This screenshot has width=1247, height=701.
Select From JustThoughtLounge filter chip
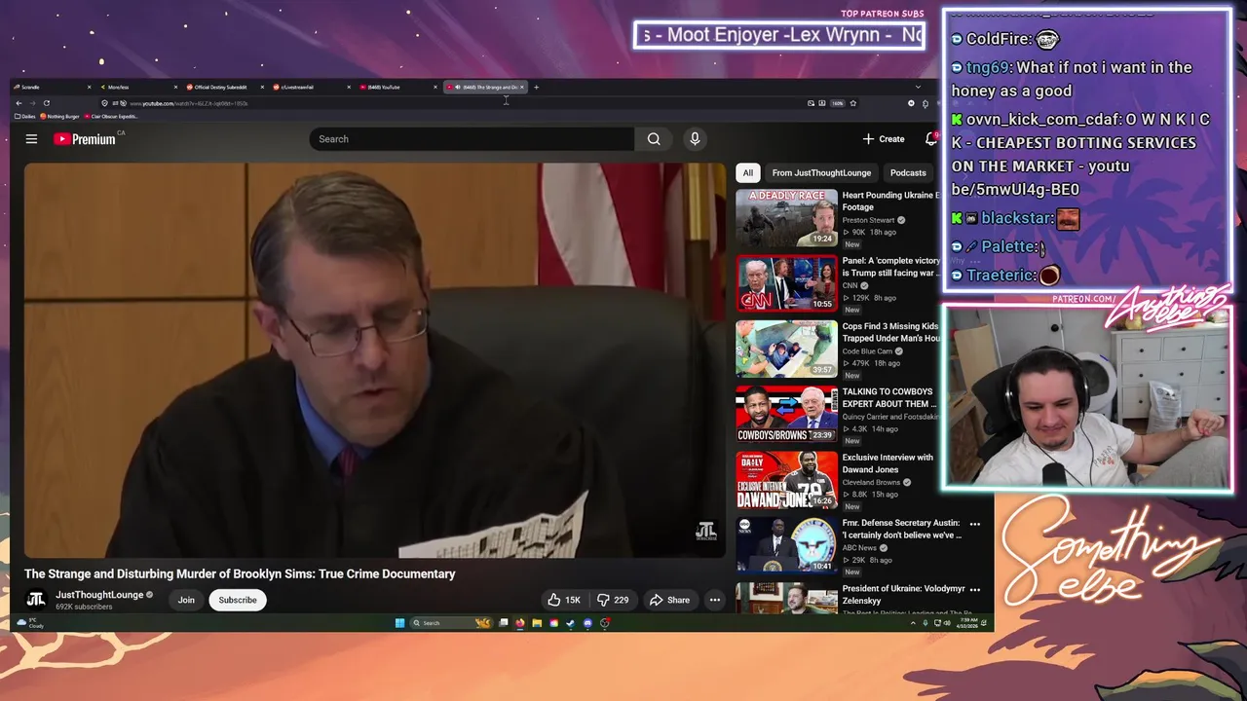[821, 173]
